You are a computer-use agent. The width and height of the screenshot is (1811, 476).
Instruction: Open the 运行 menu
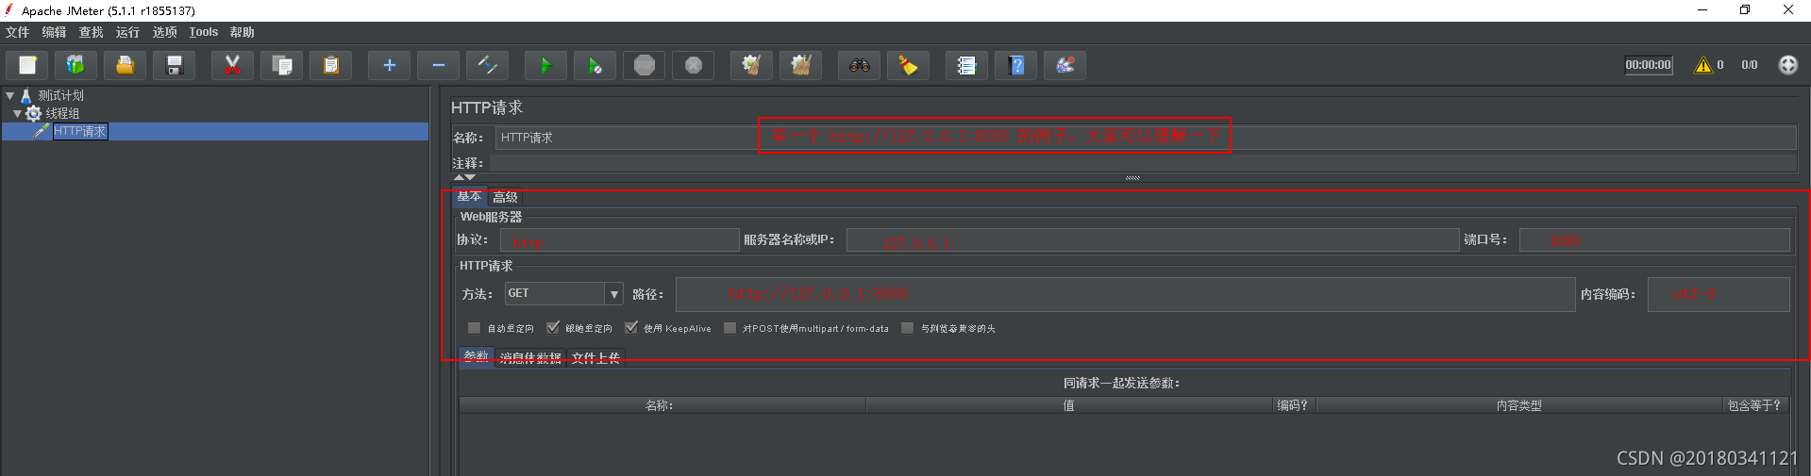128,32
